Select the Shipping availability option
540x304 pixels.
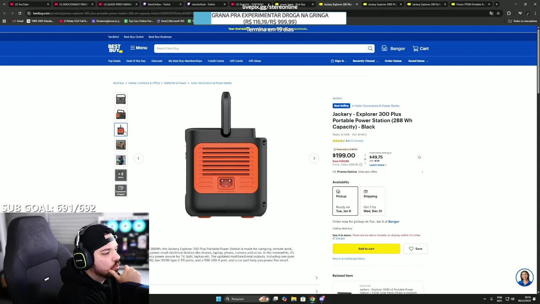373,201
